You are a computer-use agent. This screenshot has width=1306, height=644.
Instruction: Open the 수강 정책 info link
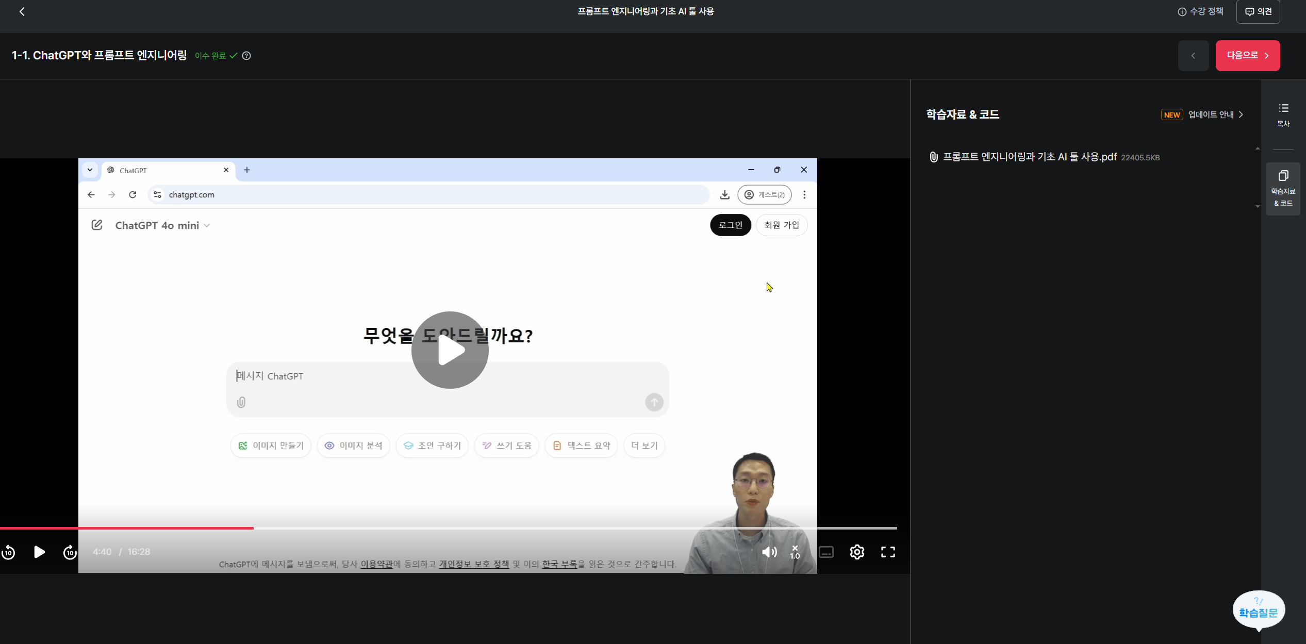point(1200,11)
